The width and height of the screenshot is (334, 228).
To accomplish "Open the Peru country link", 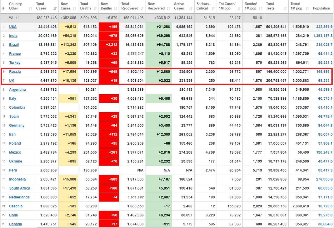I will click(x=13, y=170).
